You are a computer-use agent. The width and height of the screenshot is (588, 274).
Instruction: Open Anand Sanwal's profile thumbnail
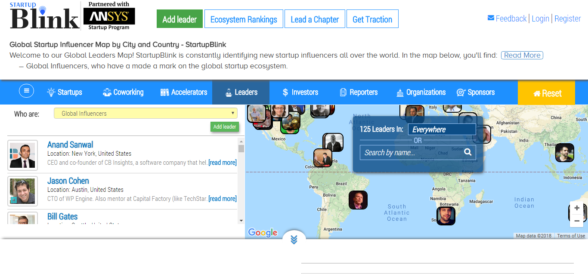[x=22, y=155]
